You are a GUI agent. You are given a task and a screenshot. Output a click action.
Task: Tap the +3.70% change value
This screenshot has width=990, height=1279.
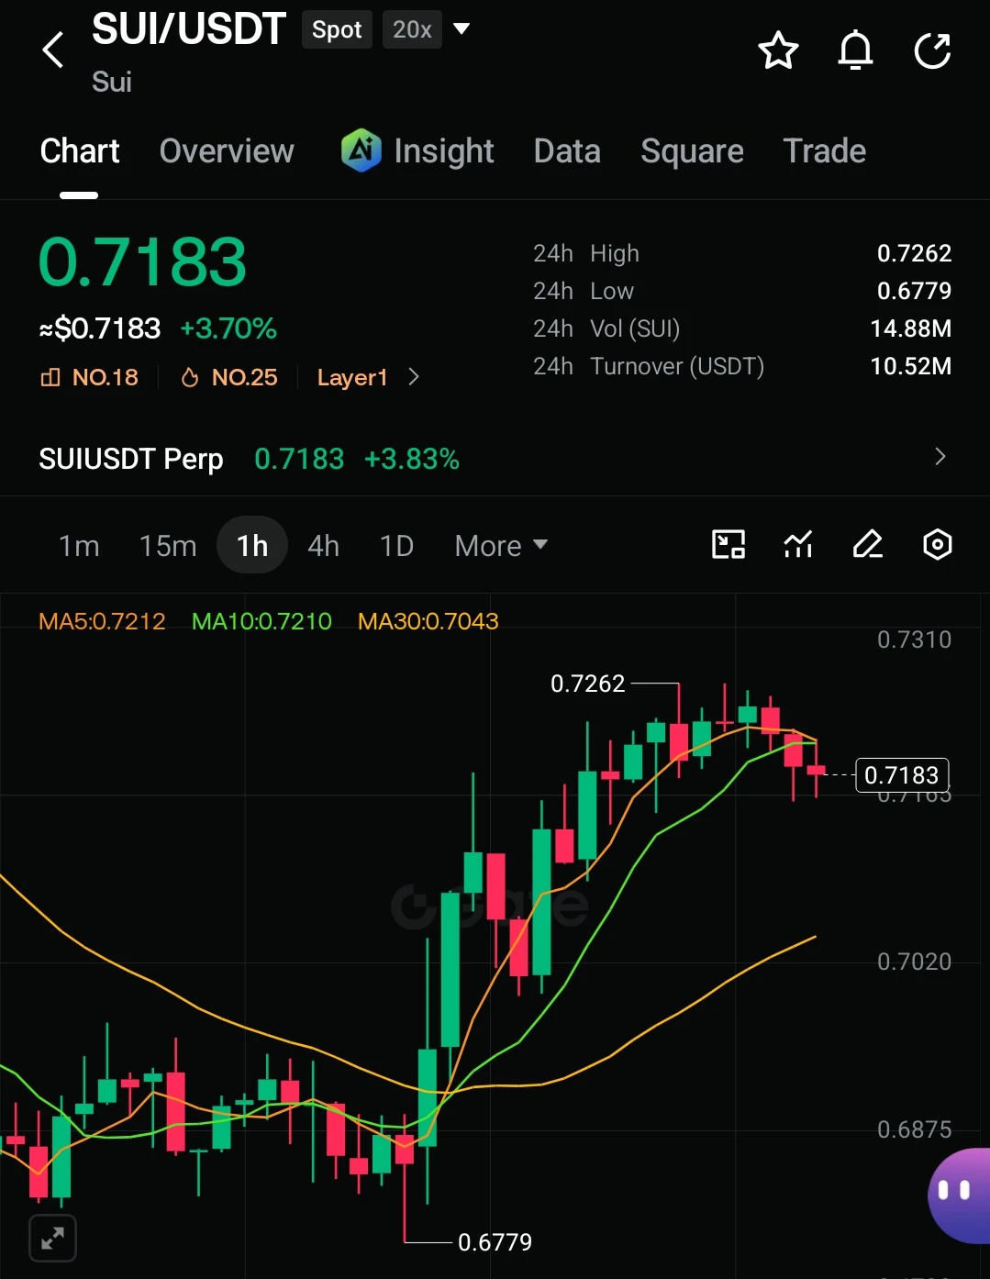pos(228,328)
